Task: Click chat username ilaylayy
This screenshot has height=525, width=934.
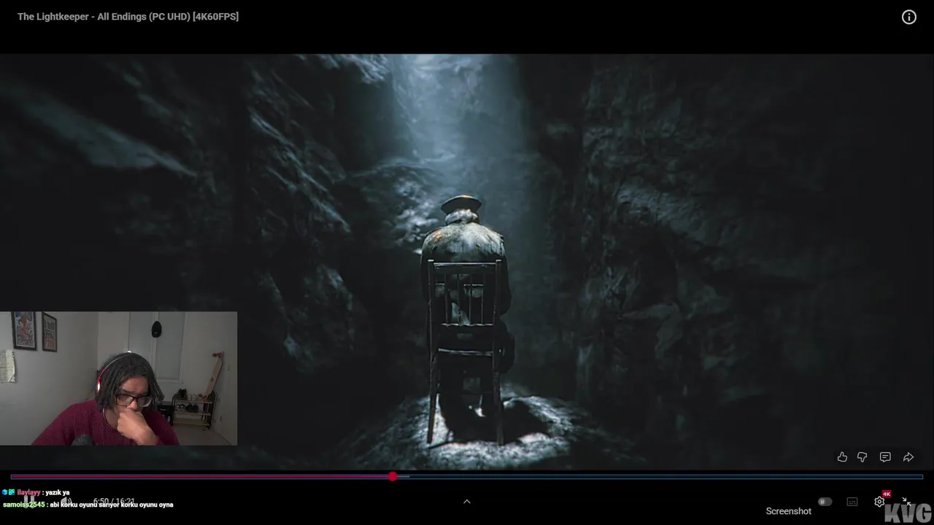Action: point(28,493)
